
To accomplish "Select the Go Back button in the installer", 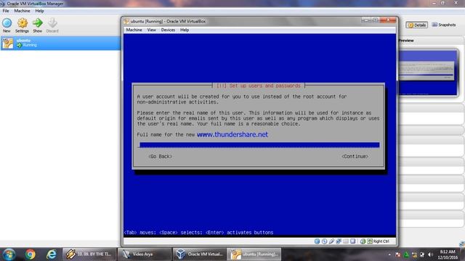I will click(160, 157).
